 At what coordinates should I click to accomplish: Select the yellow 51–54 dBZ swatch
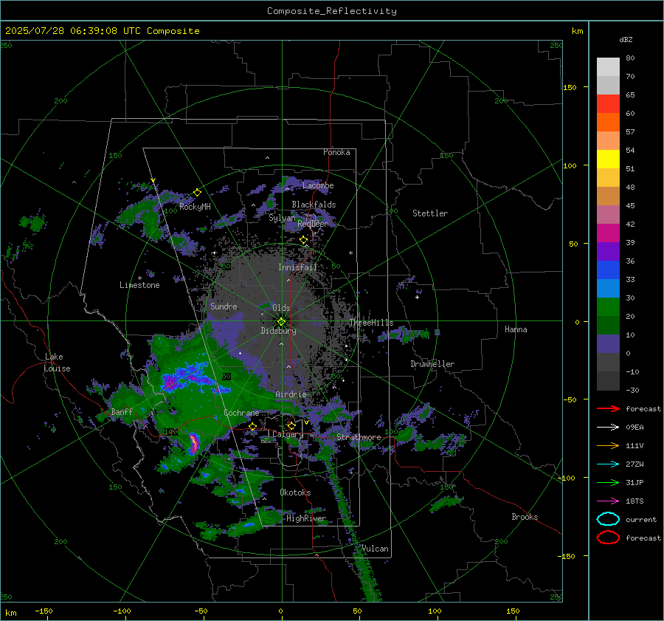(608, 159)
